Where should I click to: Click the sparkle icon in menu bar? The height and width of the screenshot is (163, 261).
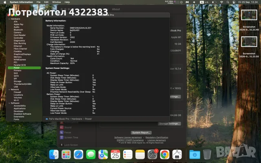(x=194, y=2)
